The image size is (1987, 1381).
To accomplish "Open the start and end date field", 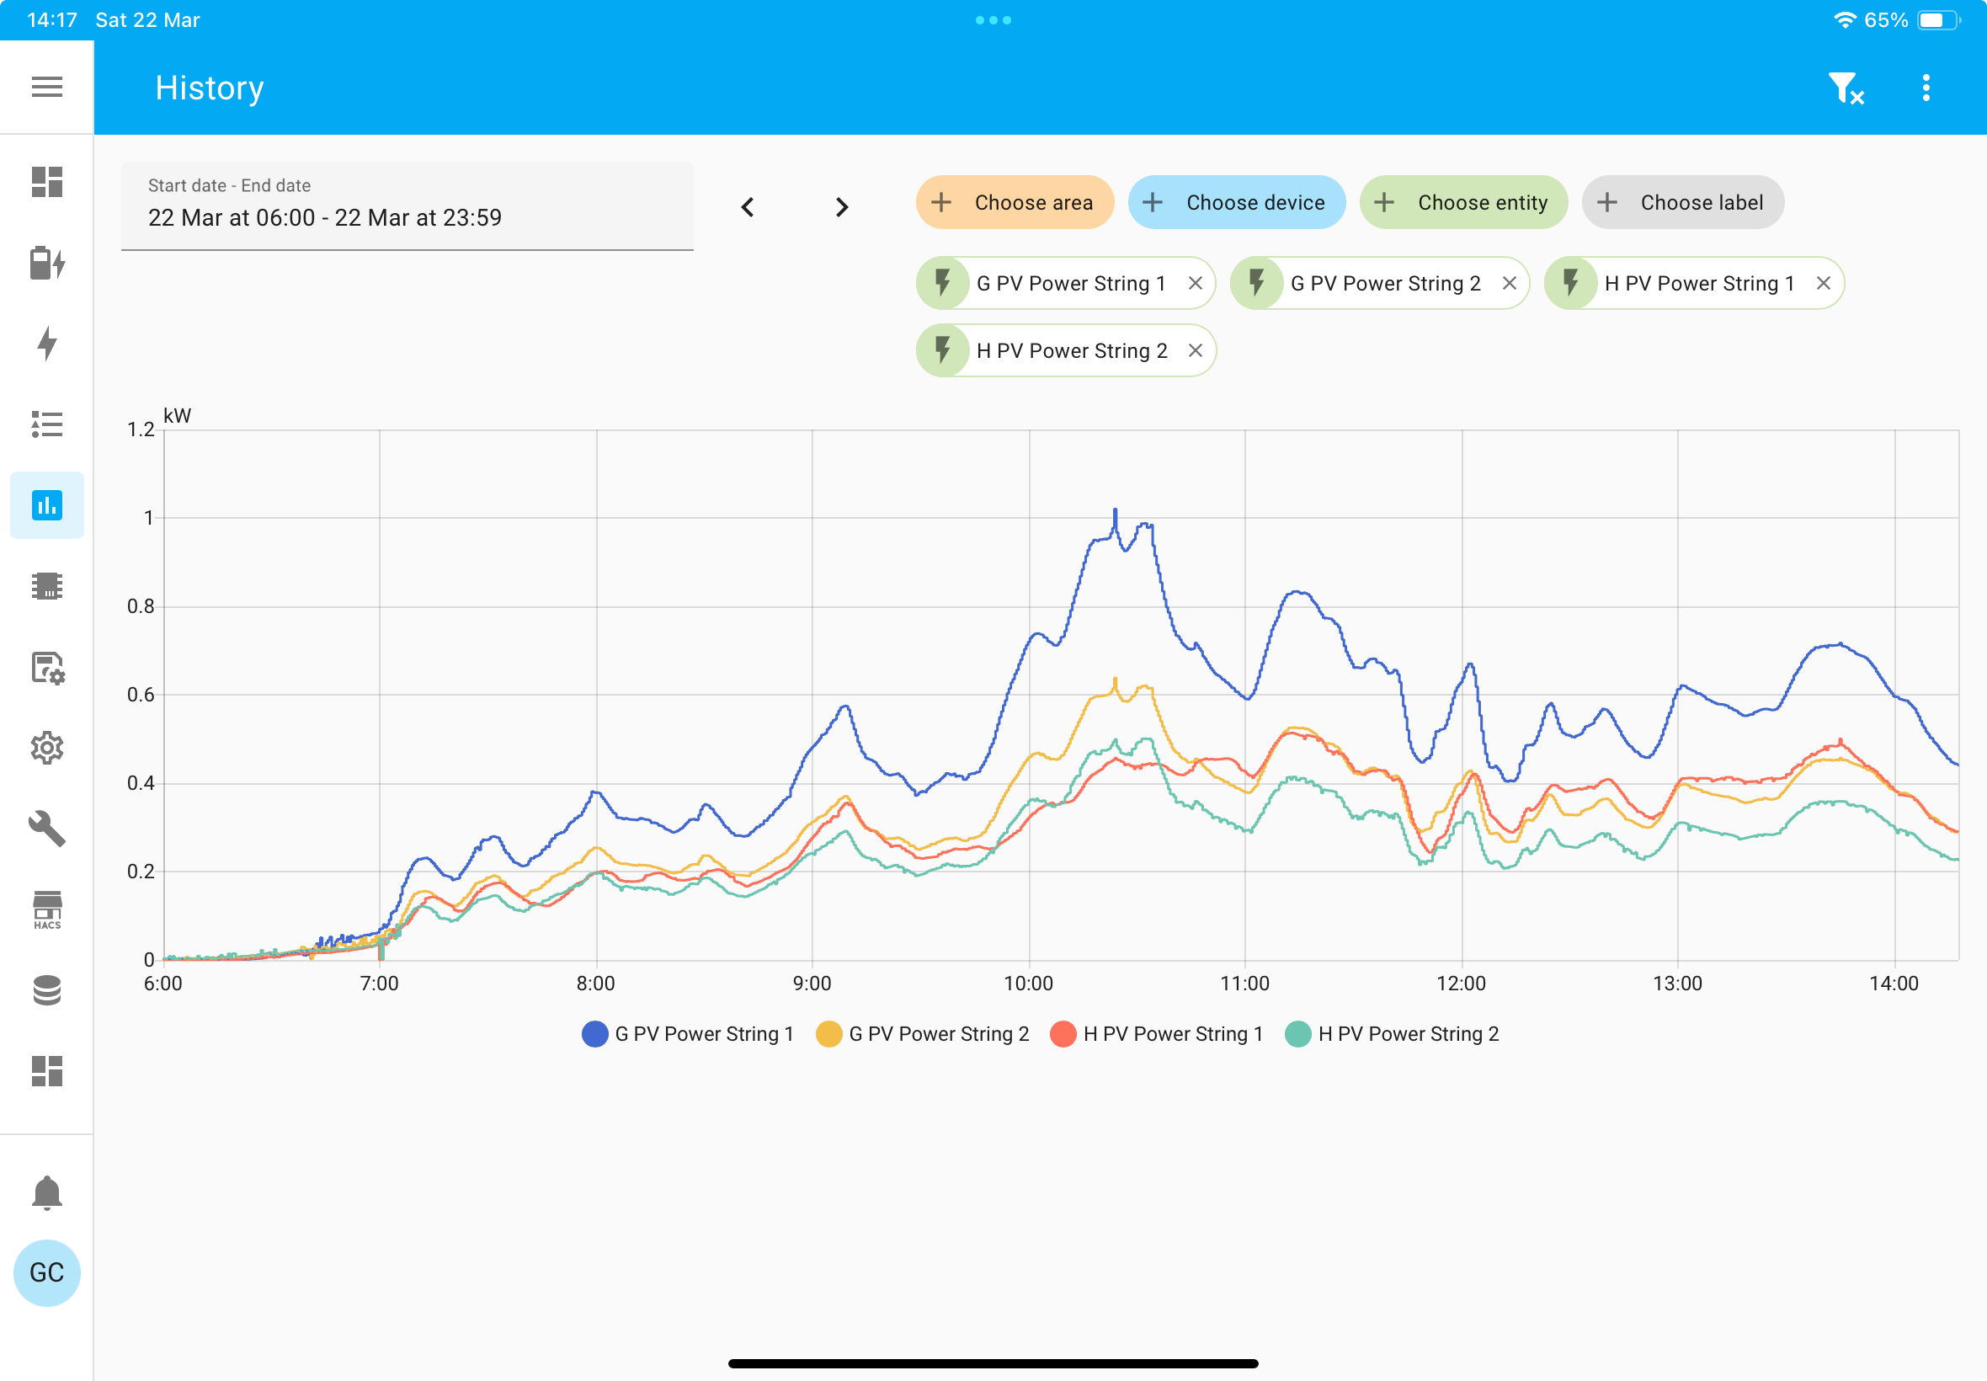I will (x=408, y=206).
